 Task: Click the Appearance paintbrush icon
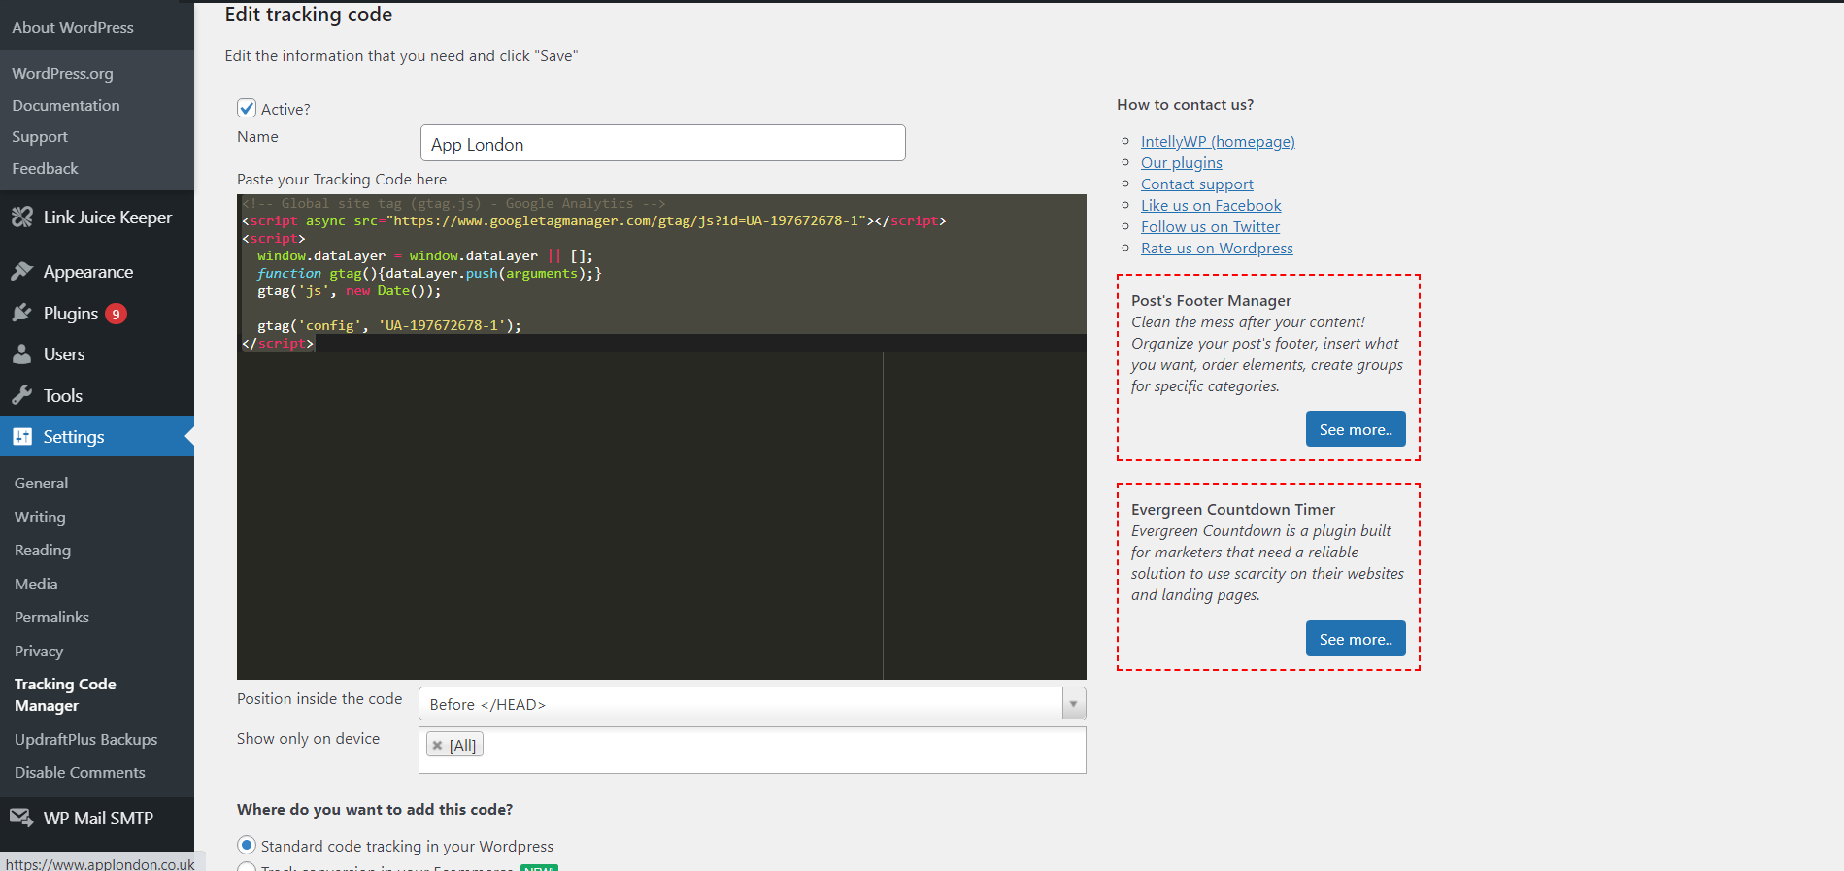tap(21, 272)
